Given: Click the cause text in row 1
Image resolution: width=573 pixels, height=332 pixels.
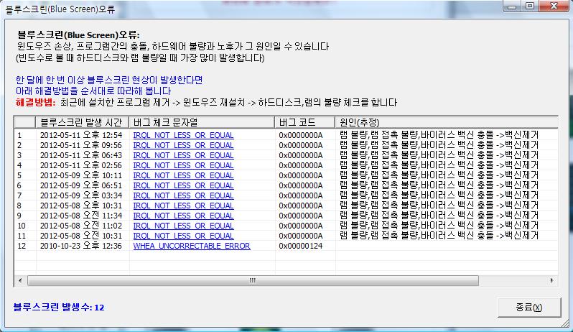Looking at the screenshot, I should point(439,135).
